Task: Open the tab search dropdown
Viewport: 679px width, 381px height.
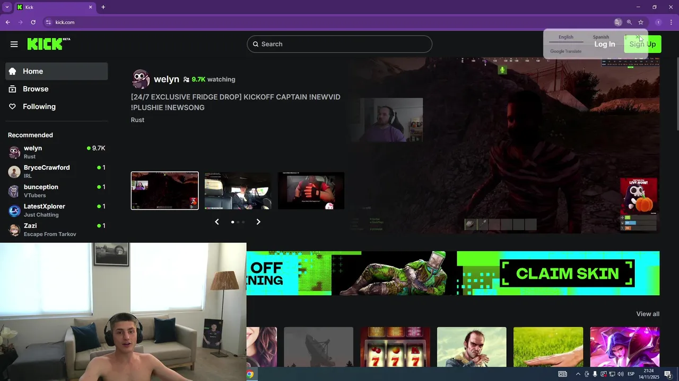Action: coord(7,7)
